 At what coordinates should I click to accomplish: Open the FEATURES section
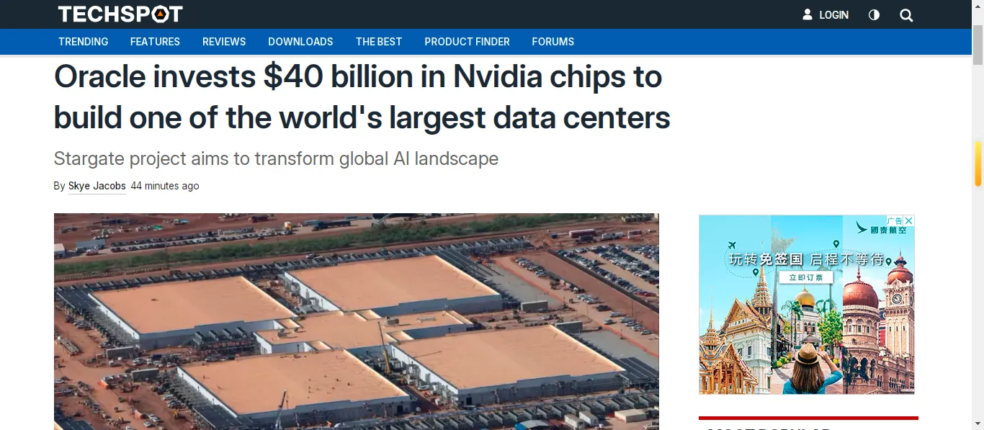coord(155,42)
